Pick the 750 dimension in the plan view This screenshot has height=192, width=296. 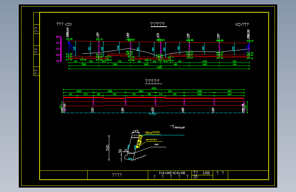[x=114, y=94]
